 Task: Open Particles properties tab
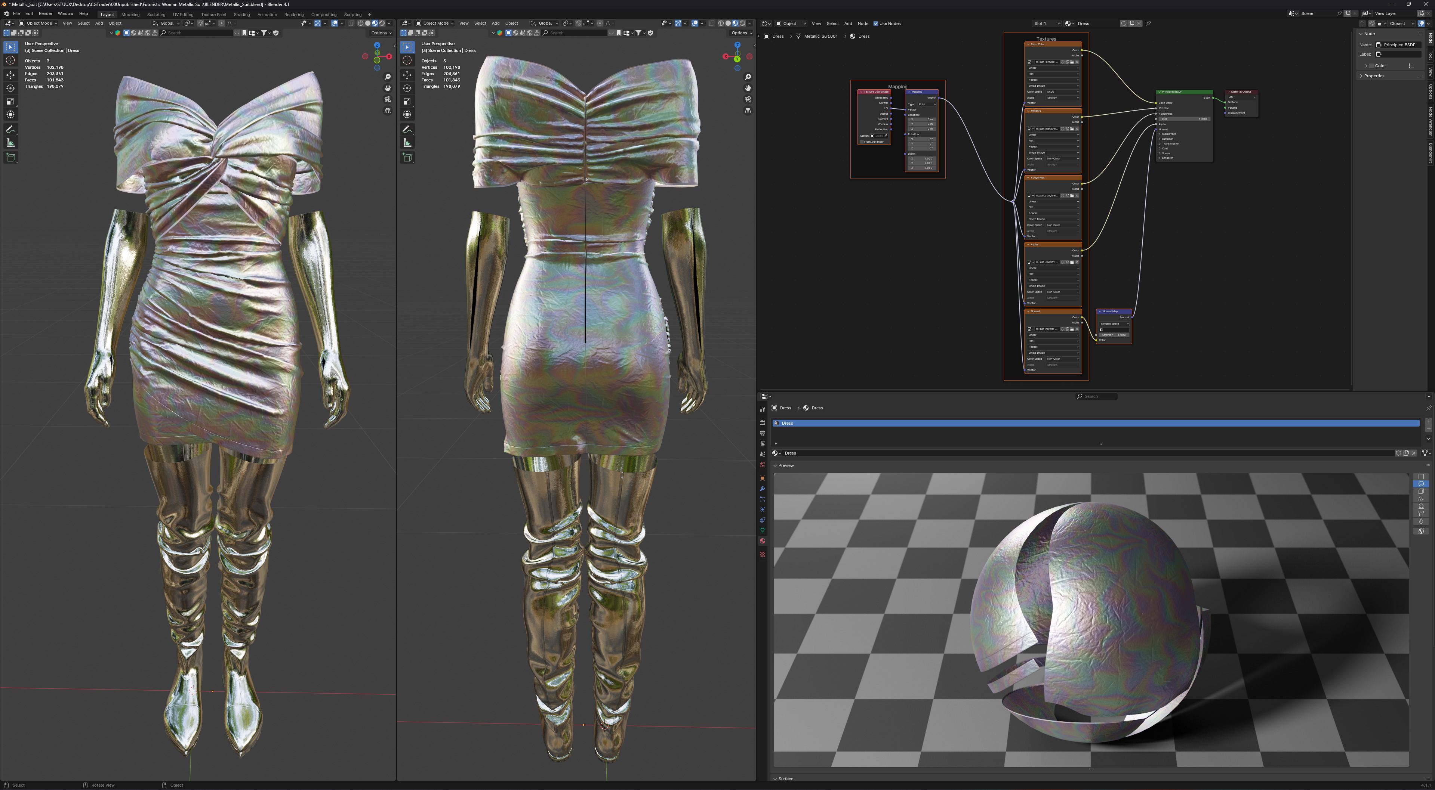tap(763, 499)
